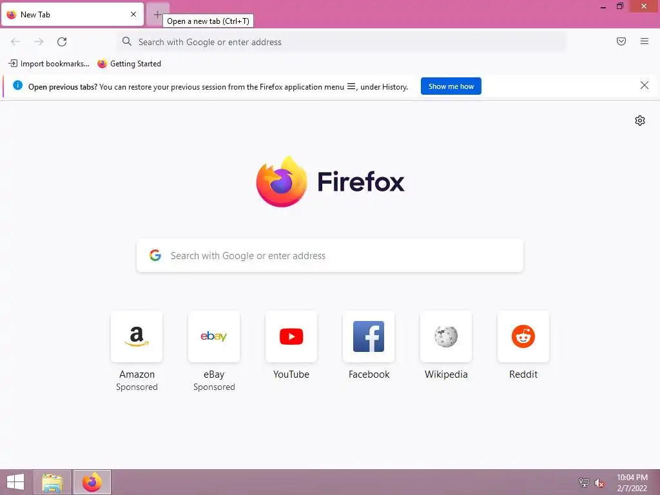The width and height of the screenshot is (660, 495).
Task: Open a new tab with plus button
Action: coord(157,14)
